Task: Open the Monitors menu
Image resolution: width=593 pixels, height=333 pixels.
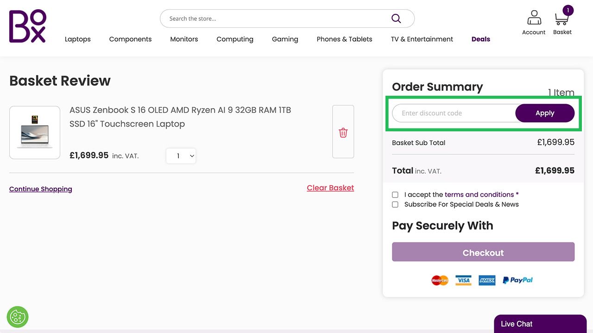Action: 184,39
